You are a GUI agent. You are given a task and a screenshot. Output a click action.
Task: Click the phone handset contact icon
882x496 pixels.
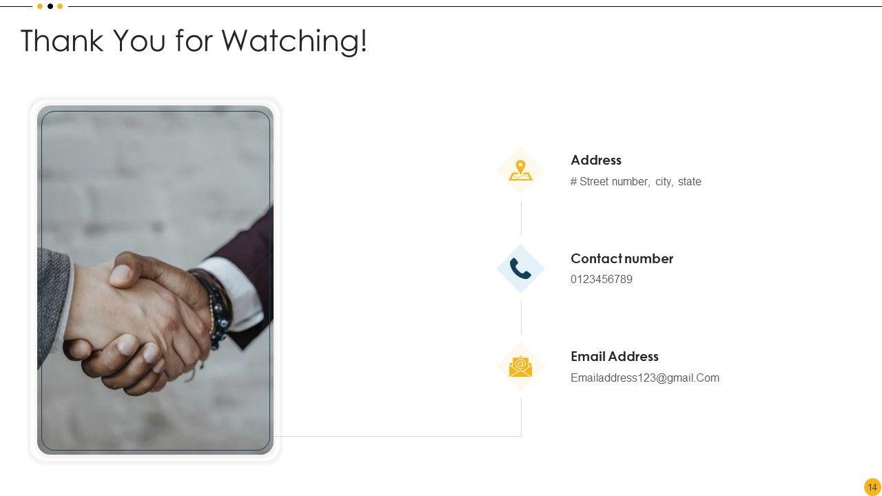tap(520, 269)
